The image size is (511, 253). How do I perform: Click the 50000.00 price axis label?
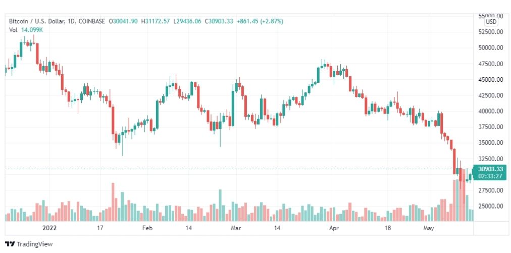coord(490,47)
